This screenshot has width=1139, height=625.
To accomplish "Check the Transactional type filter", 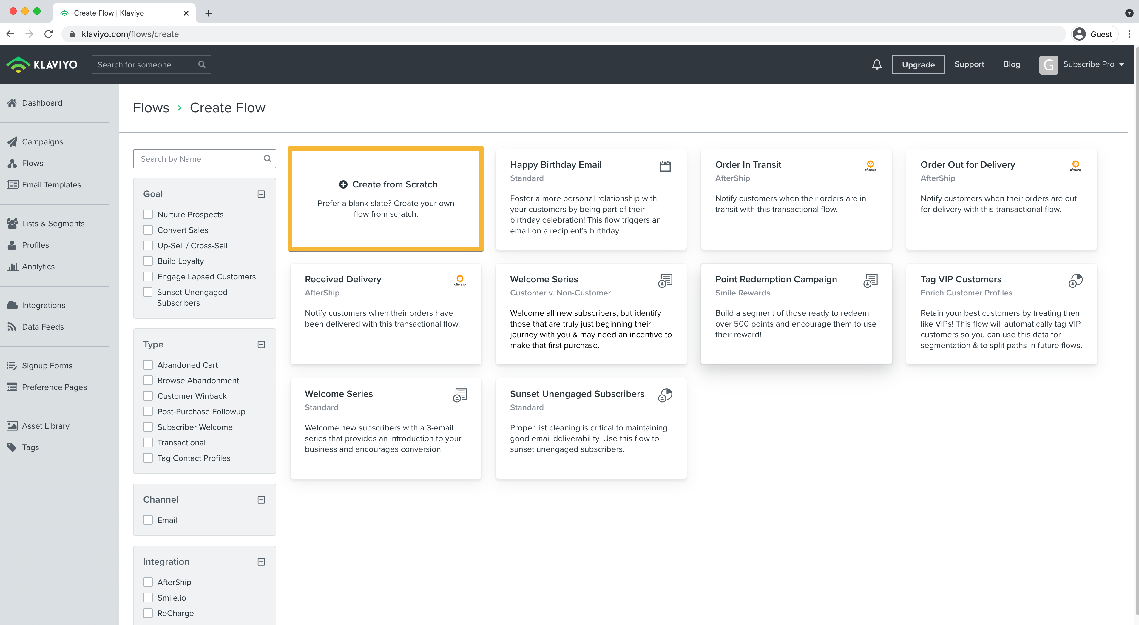I will click(148, 442).
